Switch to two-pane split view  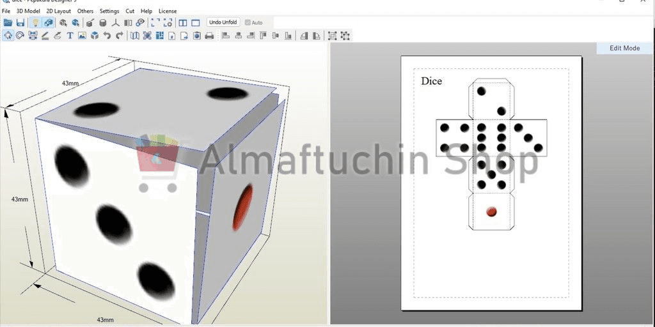(x=182, y=22)
